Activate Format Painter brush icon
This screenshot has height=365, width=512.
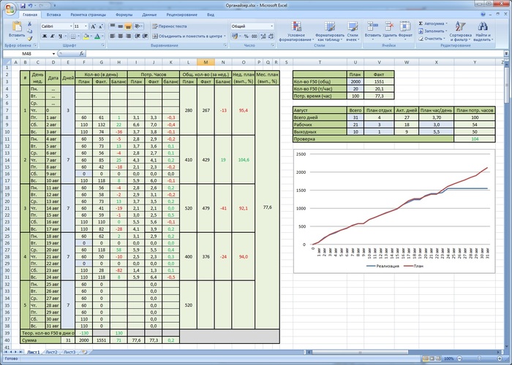[30, 39]
